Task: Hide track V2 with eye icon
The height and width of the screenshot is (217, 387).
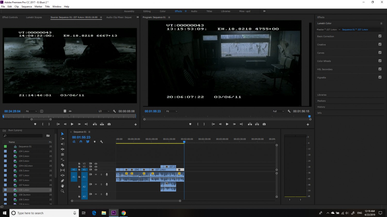Action: (x=96, y=167)
